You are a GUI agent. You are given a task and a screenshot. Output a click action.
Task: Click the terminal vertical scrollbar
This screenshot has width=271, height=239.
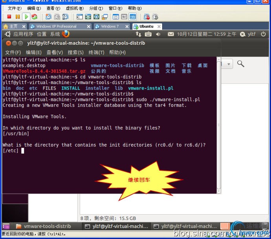pyautogui.click(x=219, y=125)
